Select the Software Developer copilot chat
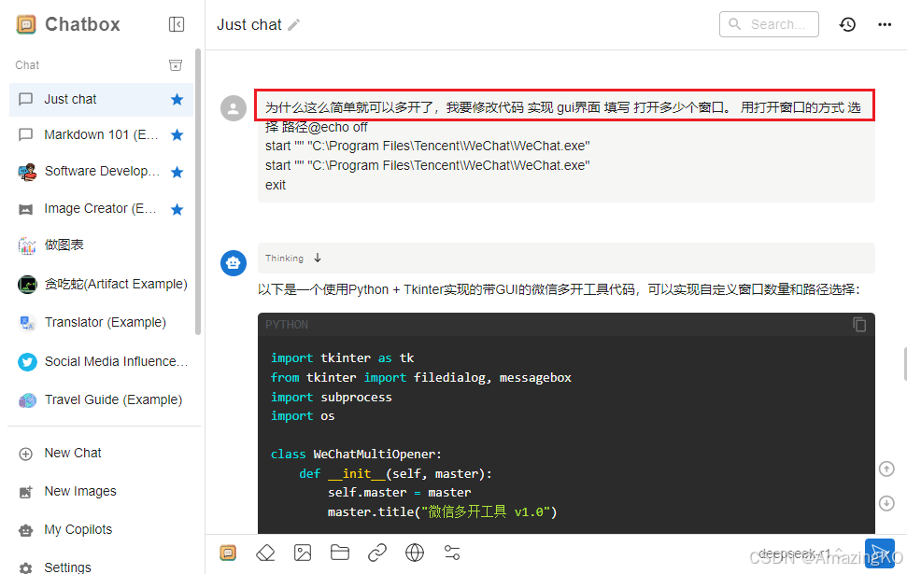The height and width of the screenshot is (574, 907). tap(101, 172)
